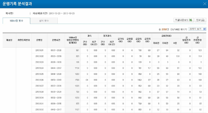Click the 급회전(회) group header
The image size is (208, 113).
(166, 36)
